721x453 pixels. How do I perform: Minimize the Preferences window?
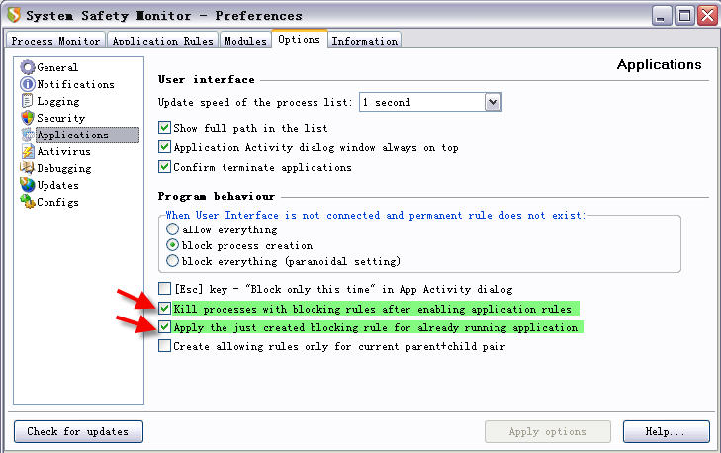coord(661,16)
